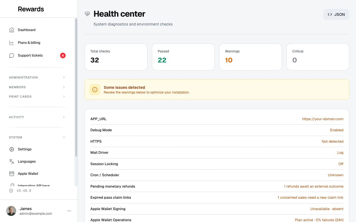Click the Languages translate icon
Viewport: 356px width, 222px height.
[12, 162]
